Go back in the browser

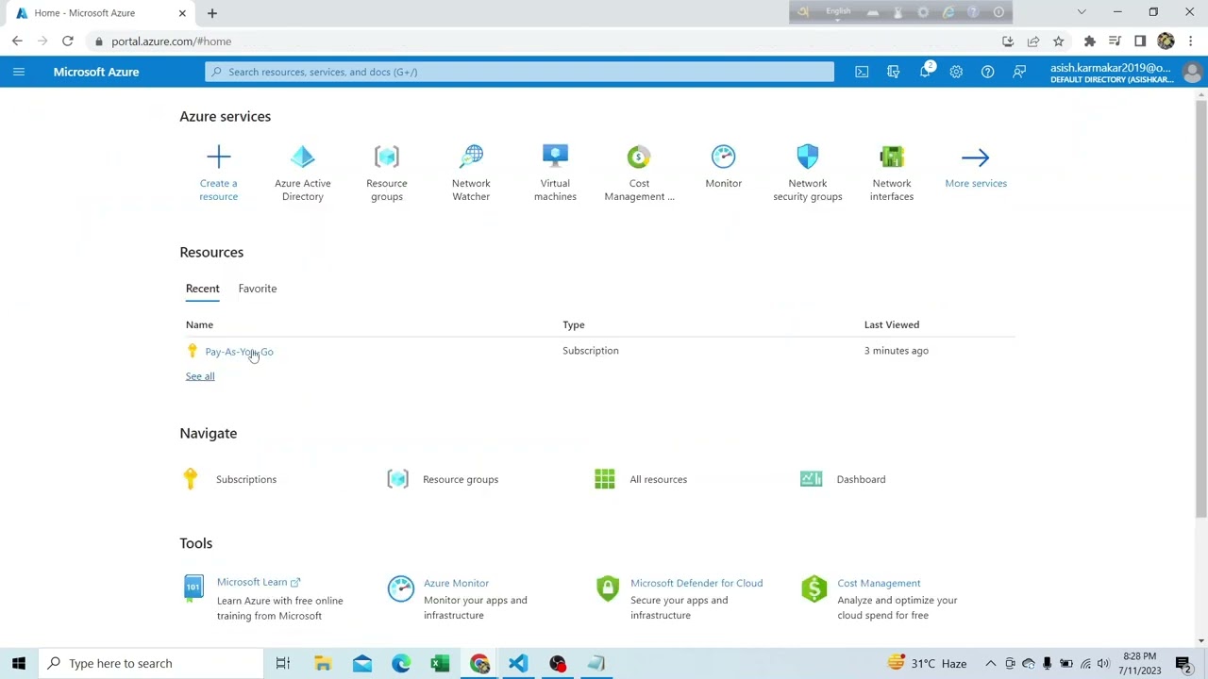coord(17,41)
